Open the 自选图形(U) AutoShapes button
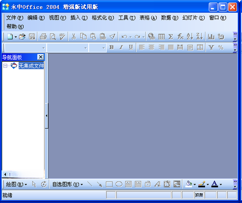Image resolution: width=242 pixels, height=203 pixels. 68,184
